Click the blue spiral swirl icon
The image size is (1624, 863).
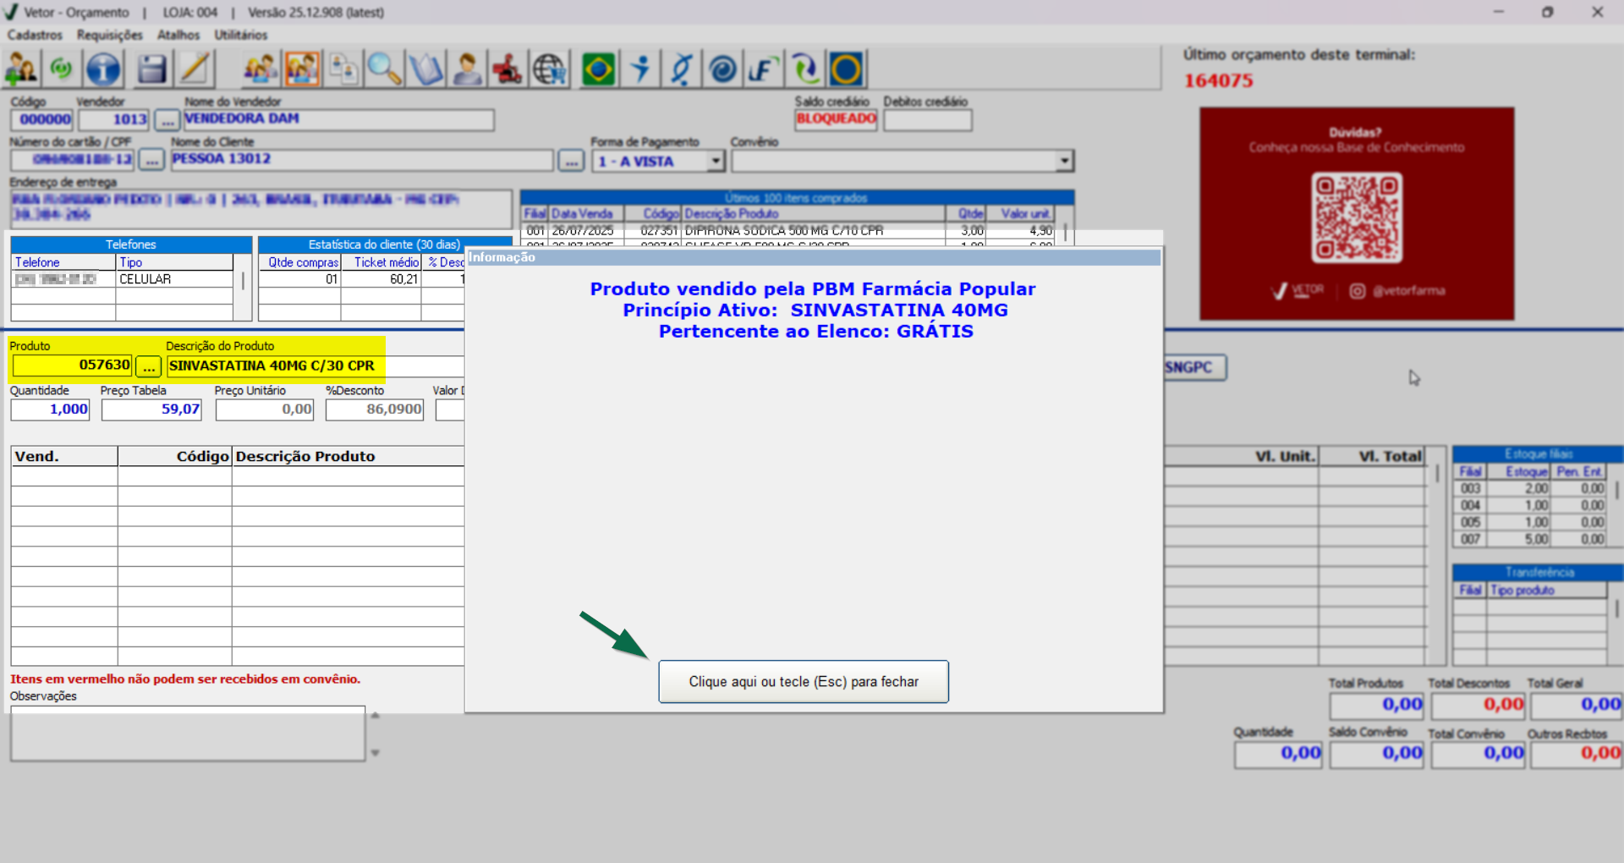coord(722,69)
